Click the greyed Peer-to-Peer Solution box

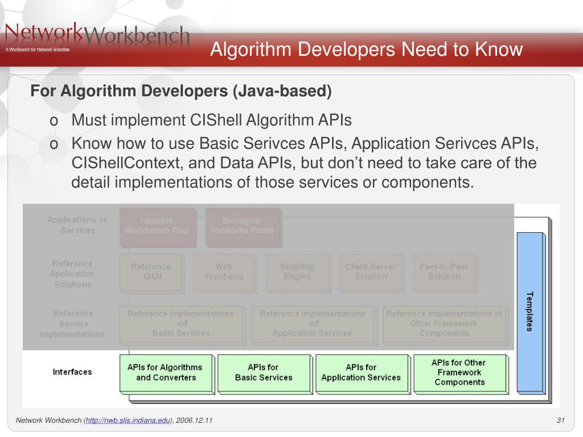pos(445,274)
